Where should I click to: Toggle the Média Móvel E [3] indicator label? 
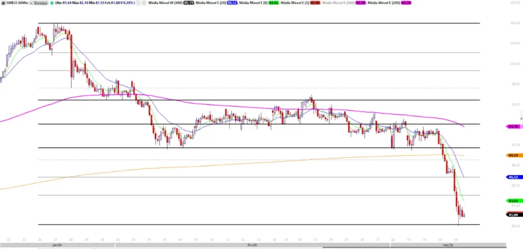(295, 3)
